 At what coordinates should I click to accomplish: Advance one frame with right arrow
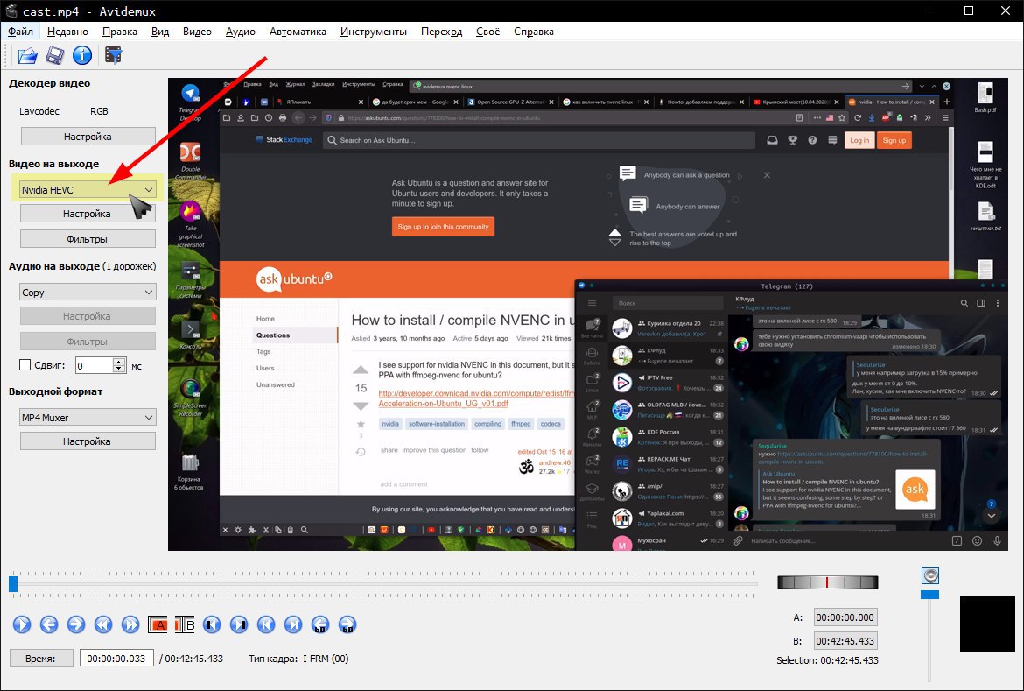[x=76, y=624]
